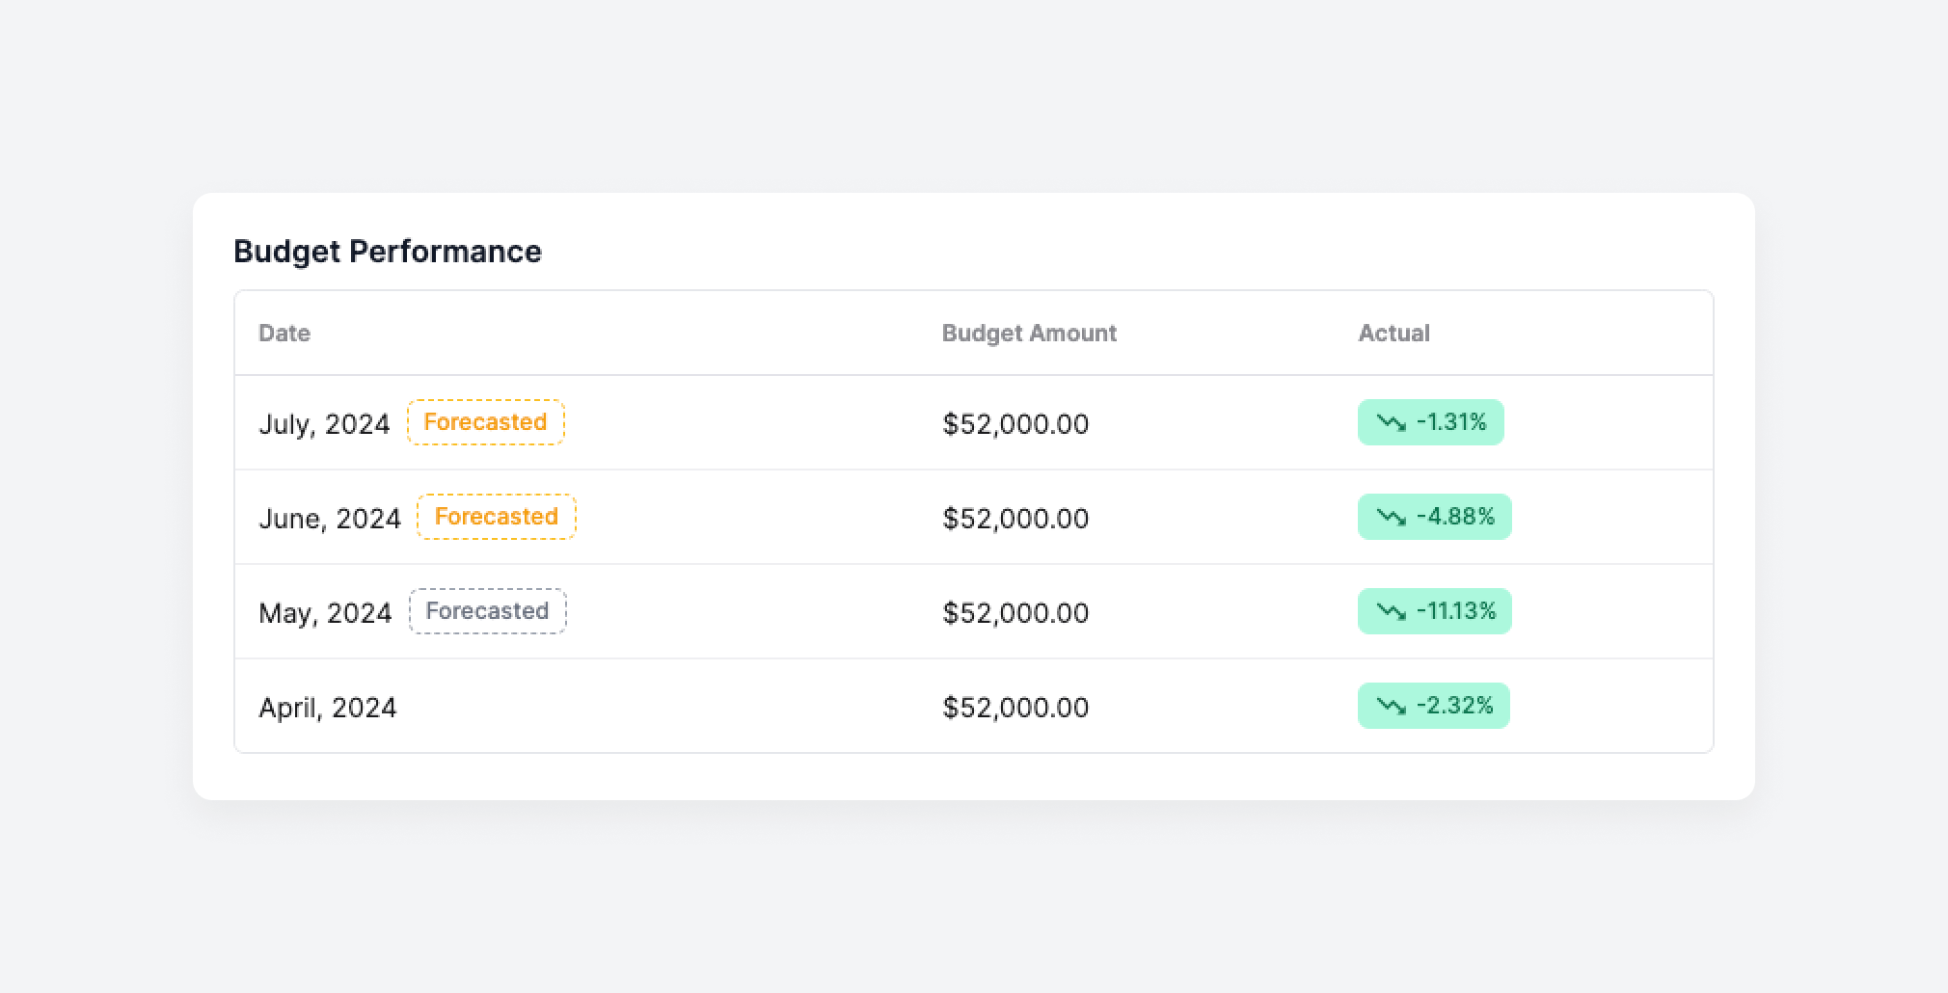Select the -11.13% performance badge
The width and height of the screenshot is (1948, 993).
tap(1433, 610)
